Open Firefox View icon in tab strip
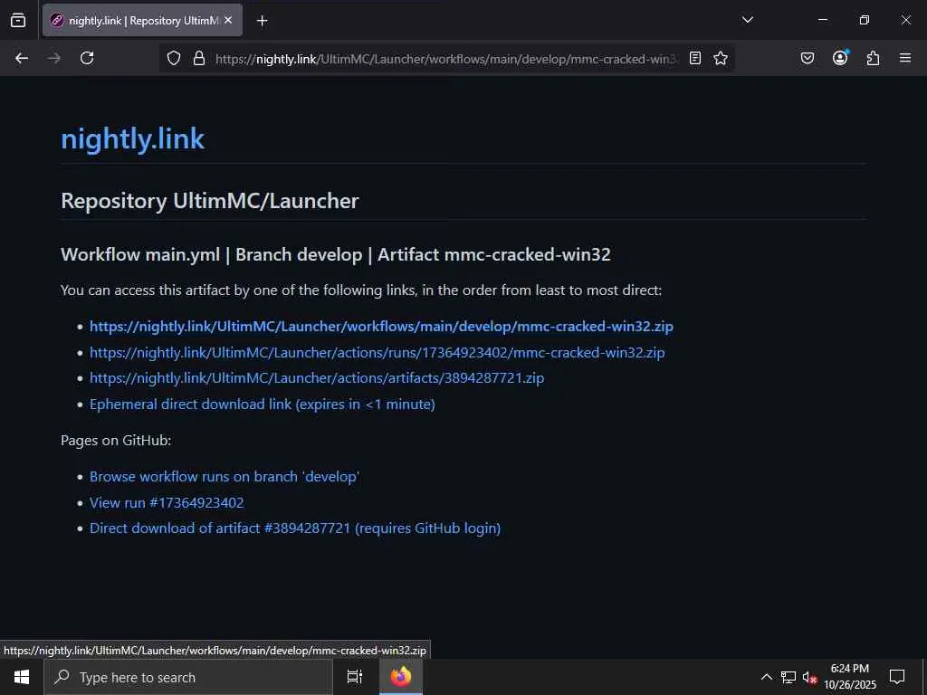Image resolution: width=927 pixels, height=695 pixels. point(18,20)
